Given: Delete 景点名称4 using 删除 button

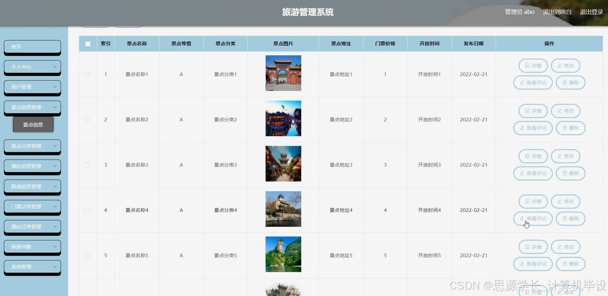Looking at the screenshot, I should pyautogui.click(x=570, y=218).
